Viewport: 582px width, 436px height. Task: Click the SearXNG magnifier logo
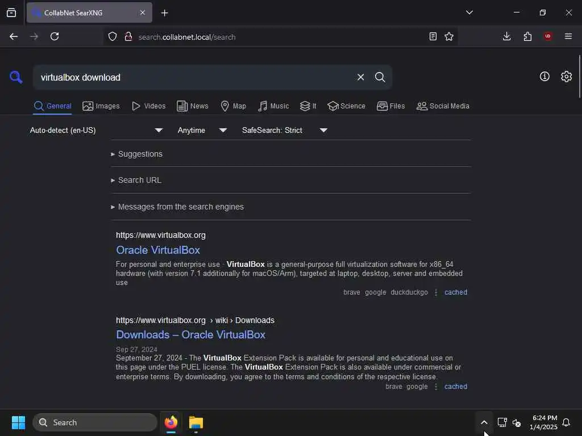click(16, 77)
